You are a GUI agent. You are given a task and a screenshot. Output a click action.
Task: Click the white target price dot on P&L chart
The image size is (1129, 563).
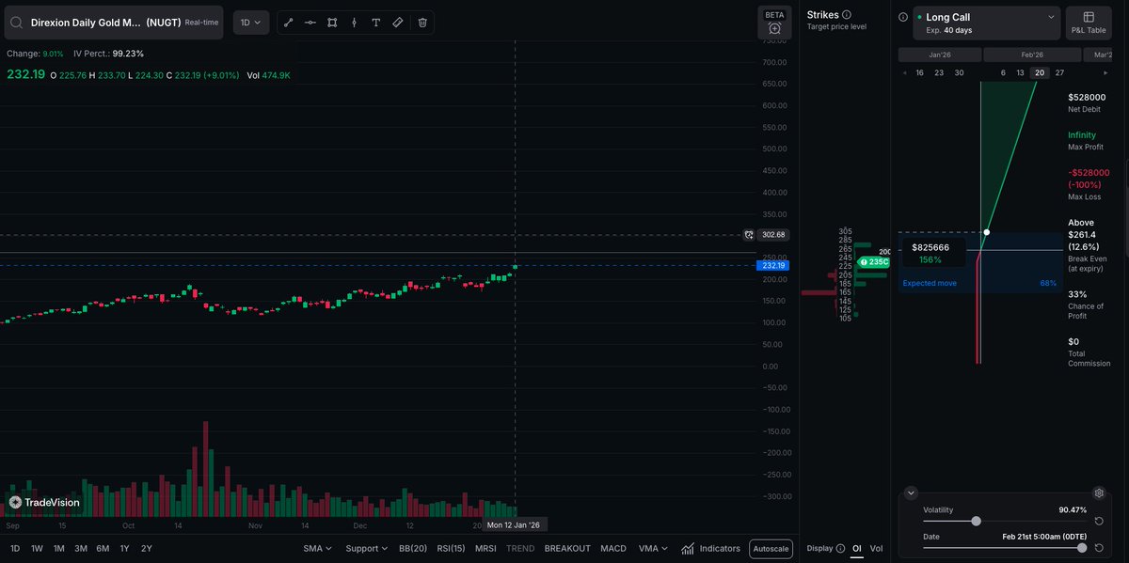coord(986,231)
